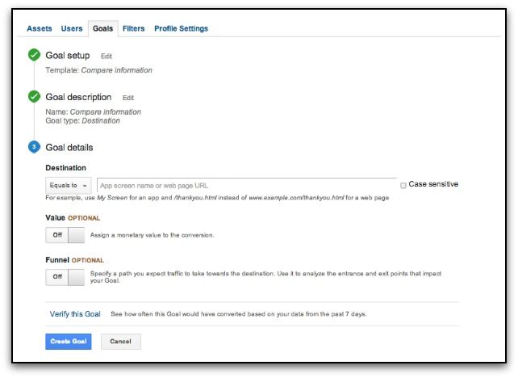This screenshot has width=518, height=378.
Task: Click the Name: Compare information text
Action: [x=93, y=111]
